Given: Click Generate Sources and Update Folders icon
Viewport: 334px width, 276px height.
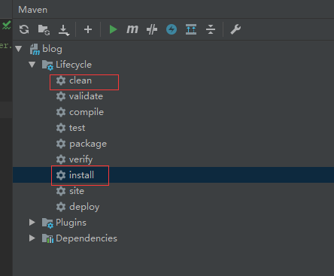Looking at the screenshot, I should point(44,29).
